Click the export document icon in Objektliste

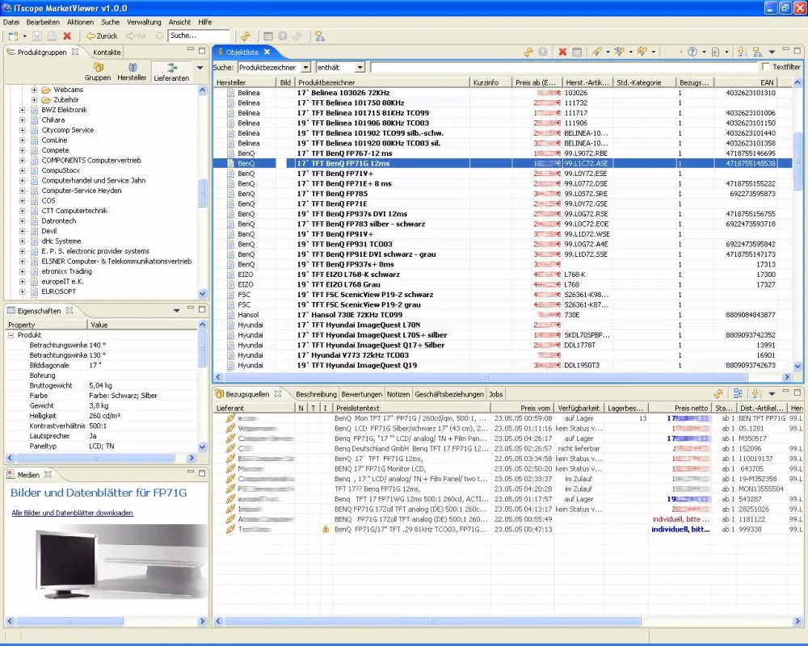coord(715,52)
